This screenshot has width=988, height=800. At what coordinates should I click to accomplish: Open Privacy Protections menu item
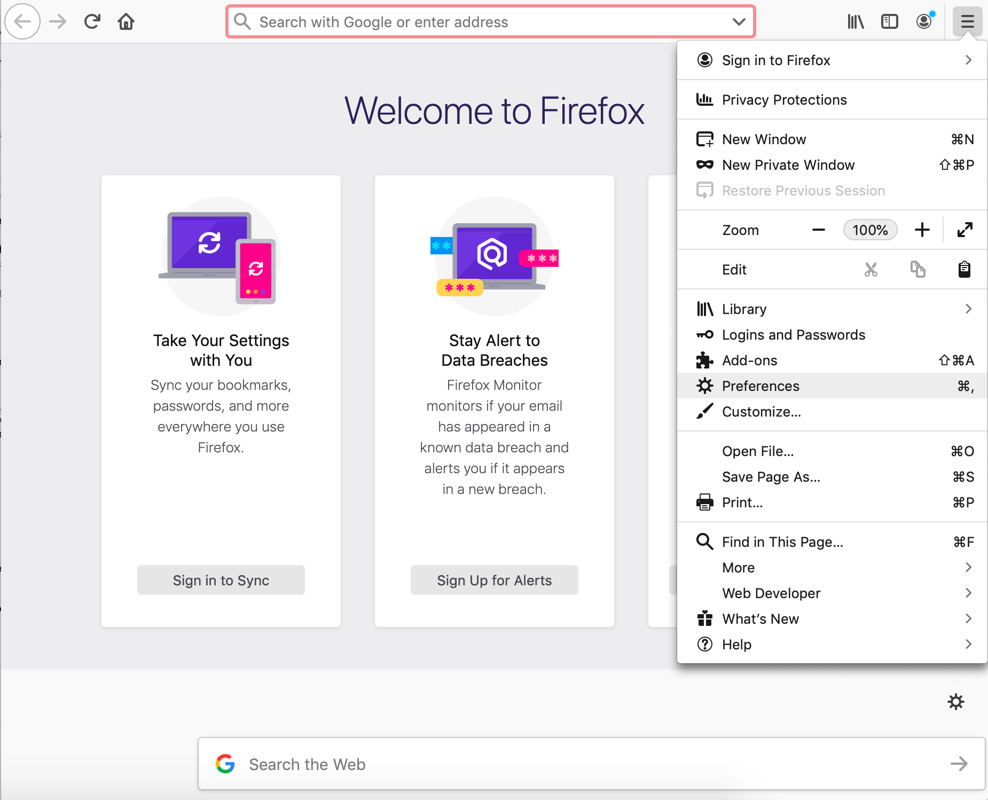click(832, 100)
